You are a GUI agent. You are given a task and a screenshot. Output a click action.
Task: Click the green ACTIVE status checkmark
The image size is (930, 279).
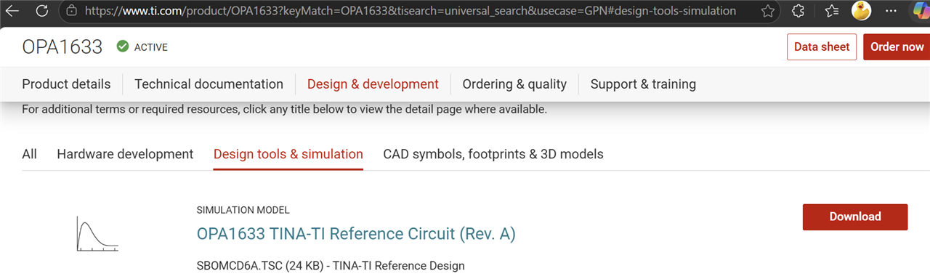pyautogui.click(x=122, y=46)
